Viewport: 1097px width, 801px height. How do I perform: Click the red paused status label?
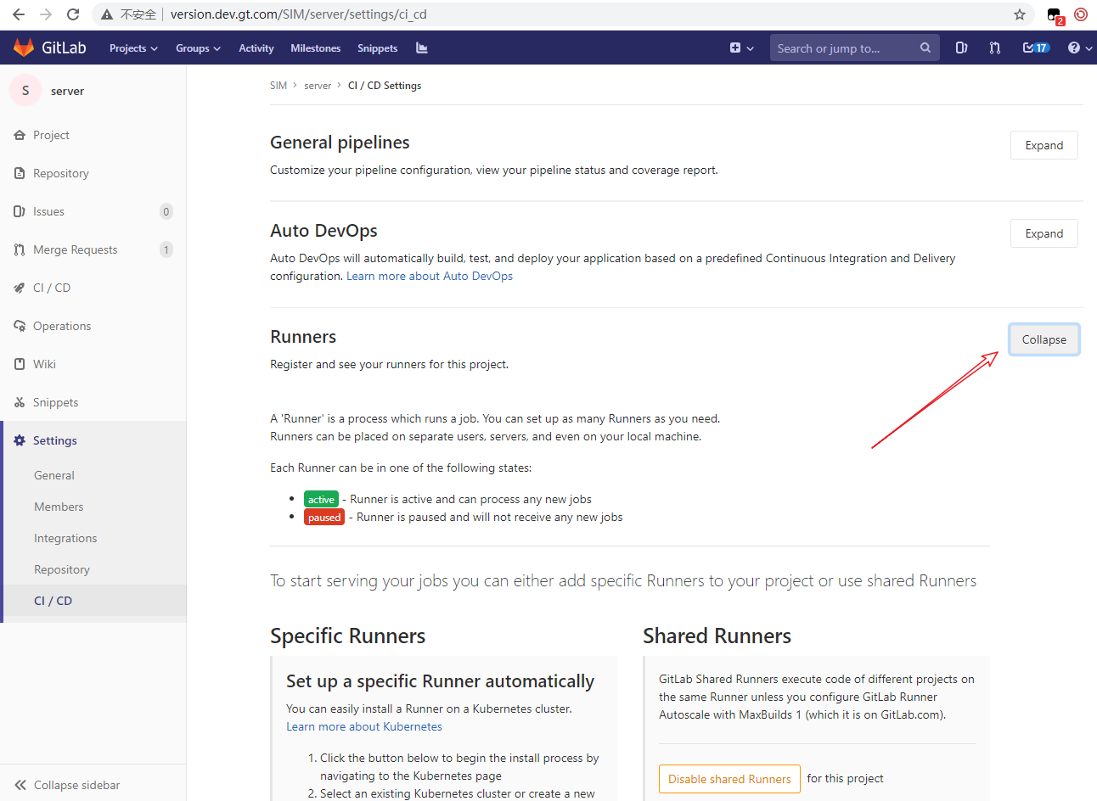coord(324,517)
